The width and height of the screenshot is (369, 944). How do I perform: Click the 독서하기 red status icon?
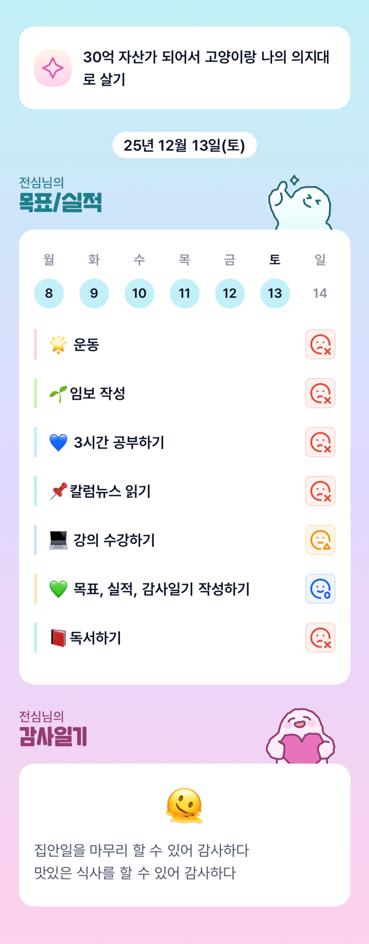(x=320, y=638)
